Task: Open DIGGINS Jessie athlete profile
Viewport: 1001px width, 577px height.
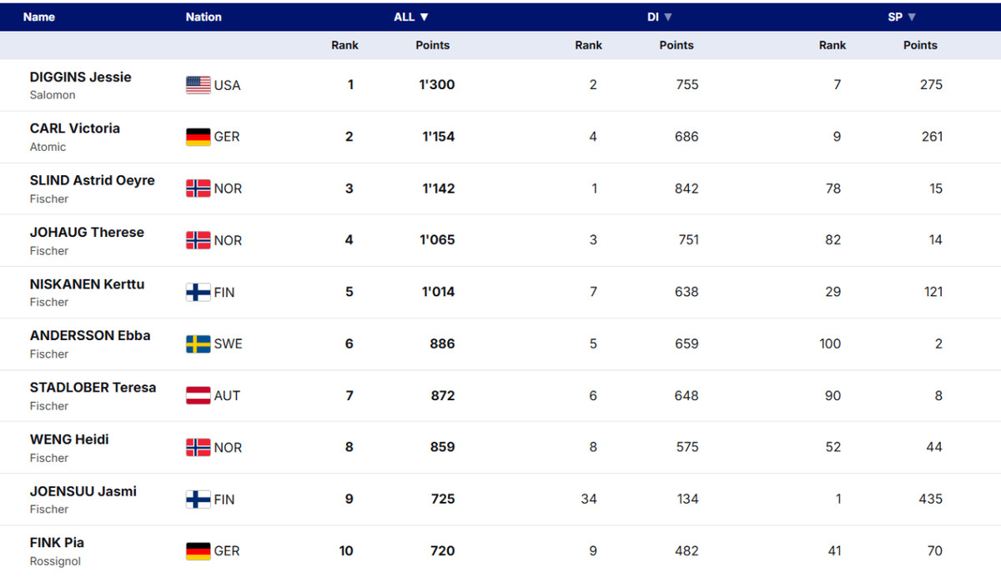Action: point(81,77)
